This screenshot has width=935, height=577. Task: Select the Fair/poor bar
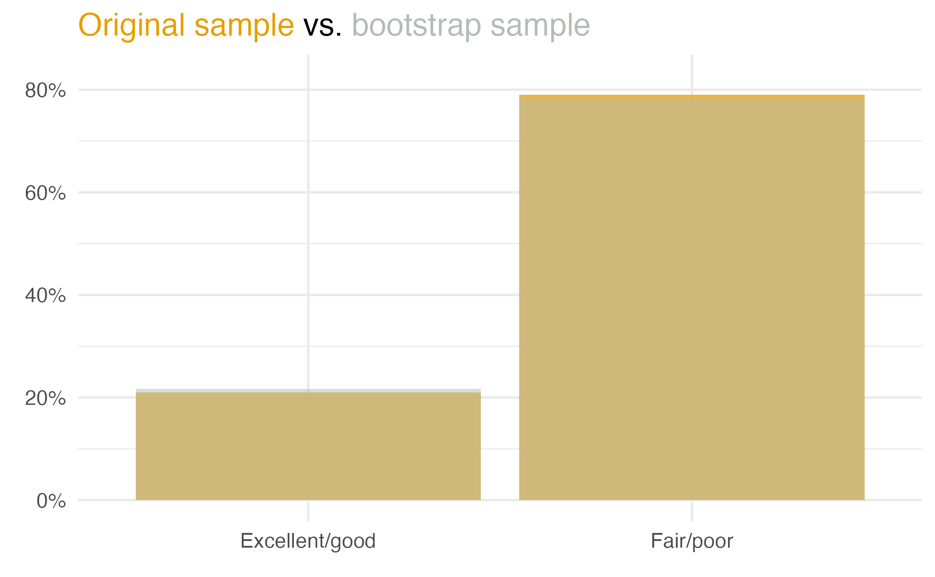click(691, 298)
